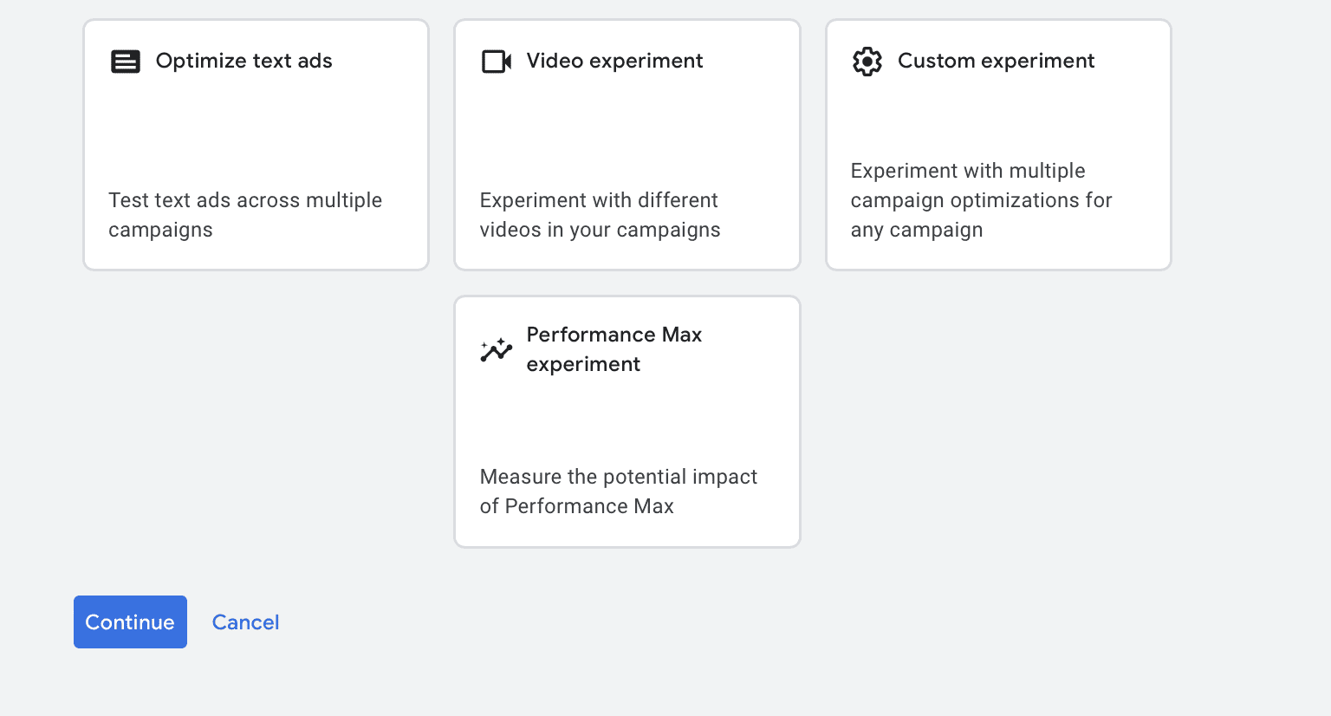
Task: Click the Performance Max sparkle chart icon
Action: pos(497,349)
